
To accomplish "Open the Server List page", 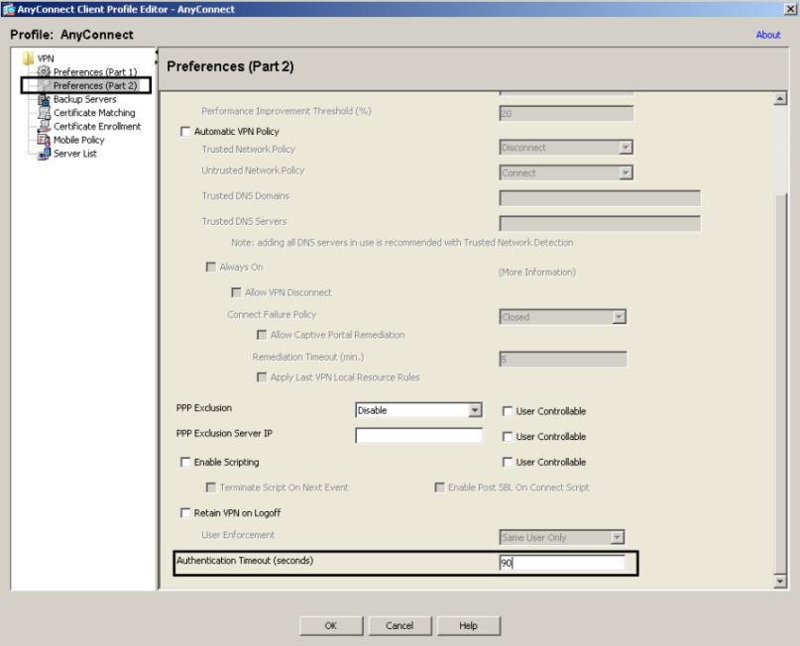I will pyautogui.click(x=75, y=154).
